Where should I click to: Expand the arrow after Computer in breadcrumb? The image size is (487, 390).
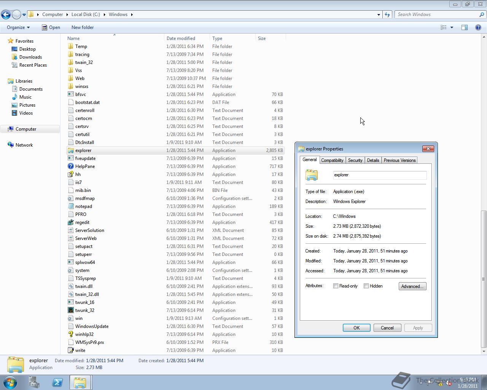(67, 14)
